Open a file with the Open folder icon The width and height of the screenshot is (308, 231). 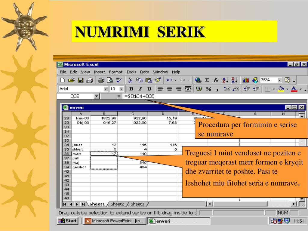[71, 80]
